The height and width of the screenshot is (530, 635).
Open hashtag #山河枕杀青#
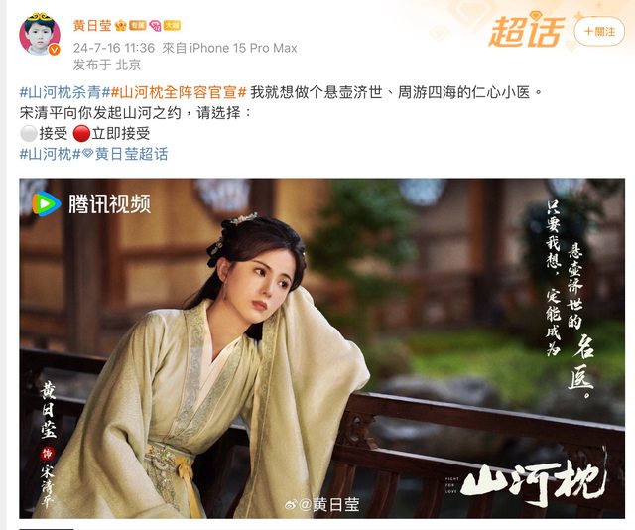[64, 92]
